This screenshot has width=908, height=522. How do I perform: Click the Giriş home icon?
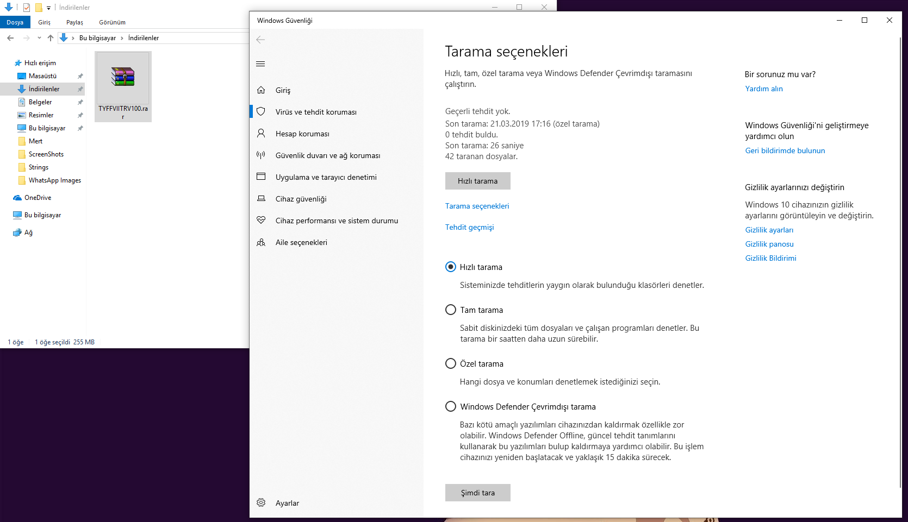(261, 90)
